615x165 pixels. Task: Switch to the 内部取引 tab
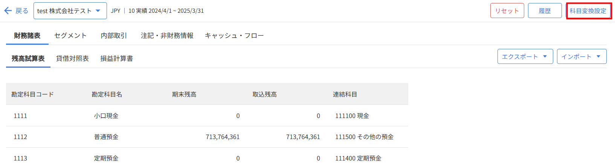pos(114,36)
